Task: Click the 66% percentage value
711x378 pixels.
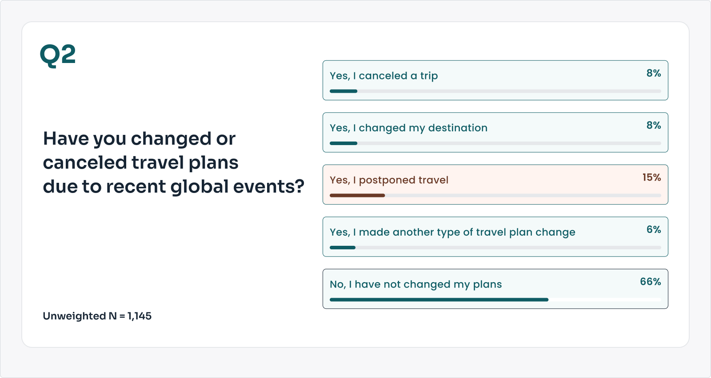Action: [x=650, y=282]
